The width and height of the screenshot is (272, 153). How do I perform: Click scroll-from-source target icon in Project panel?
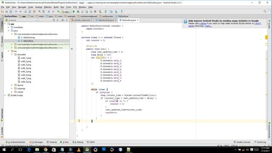54,20
